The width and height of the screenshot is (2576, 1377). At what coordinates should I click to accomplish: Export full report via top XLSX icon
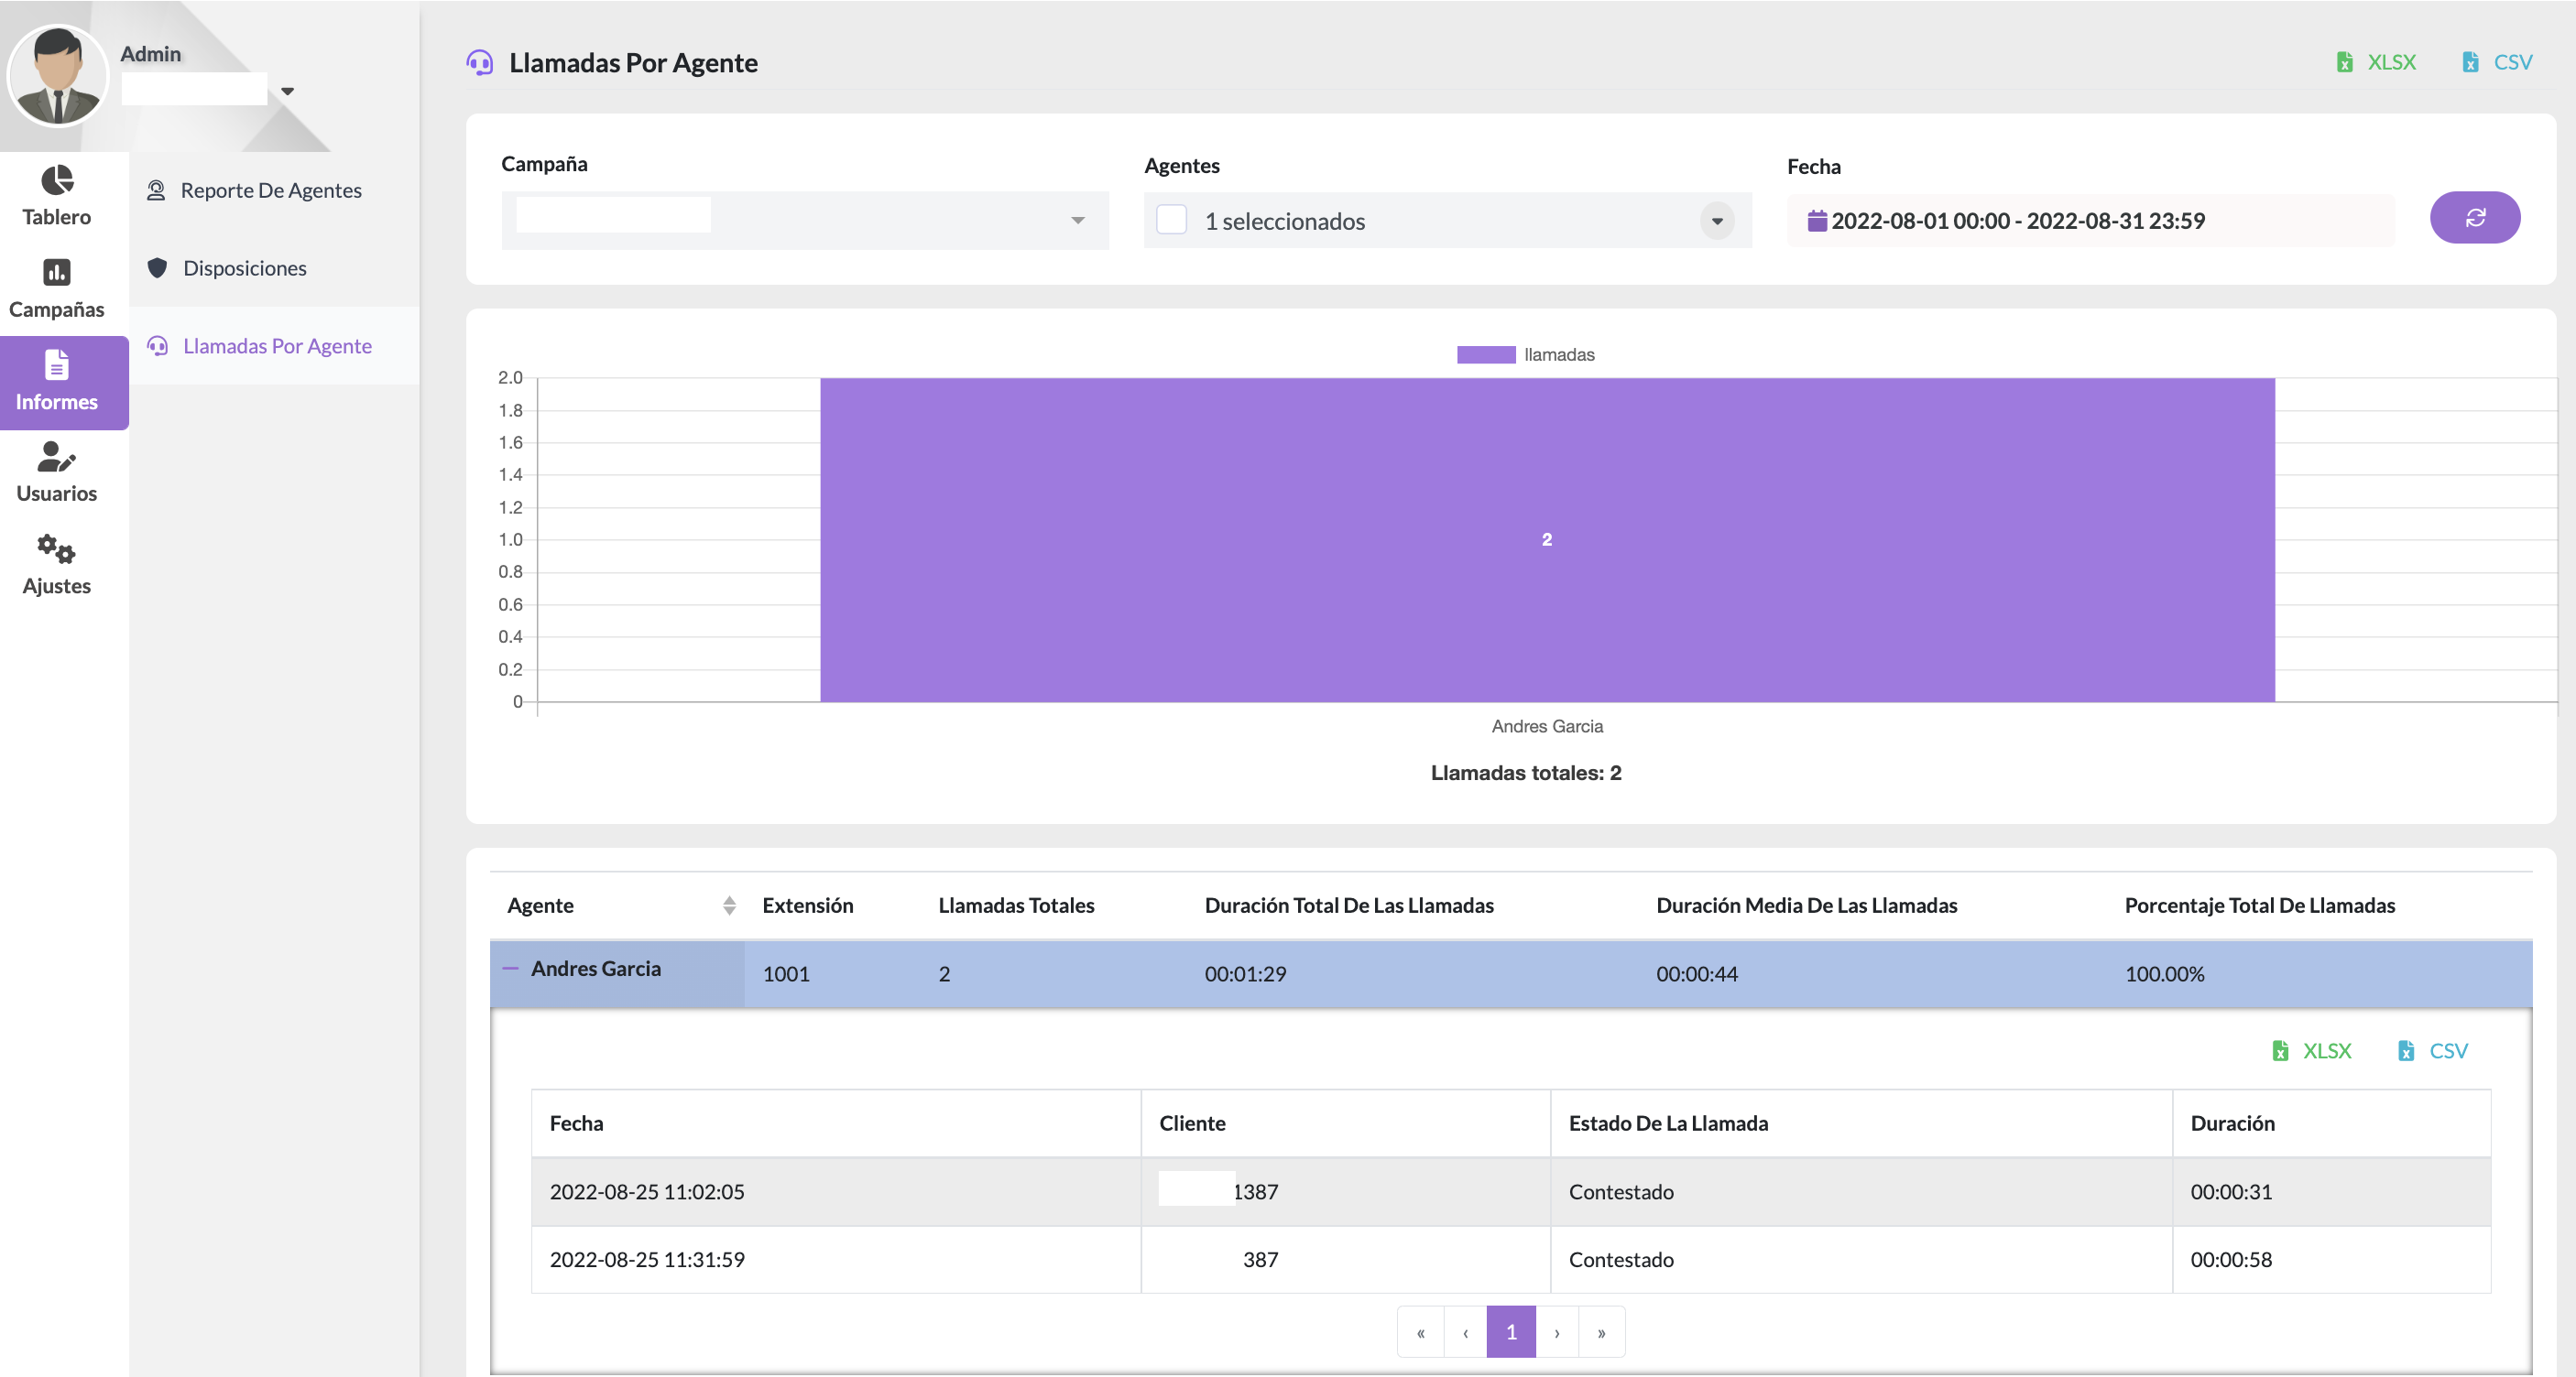2375,62
